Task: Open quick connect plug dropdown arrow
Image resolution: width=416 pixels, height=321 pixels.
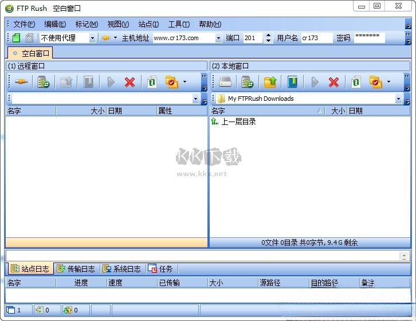Action: (115, 38)
